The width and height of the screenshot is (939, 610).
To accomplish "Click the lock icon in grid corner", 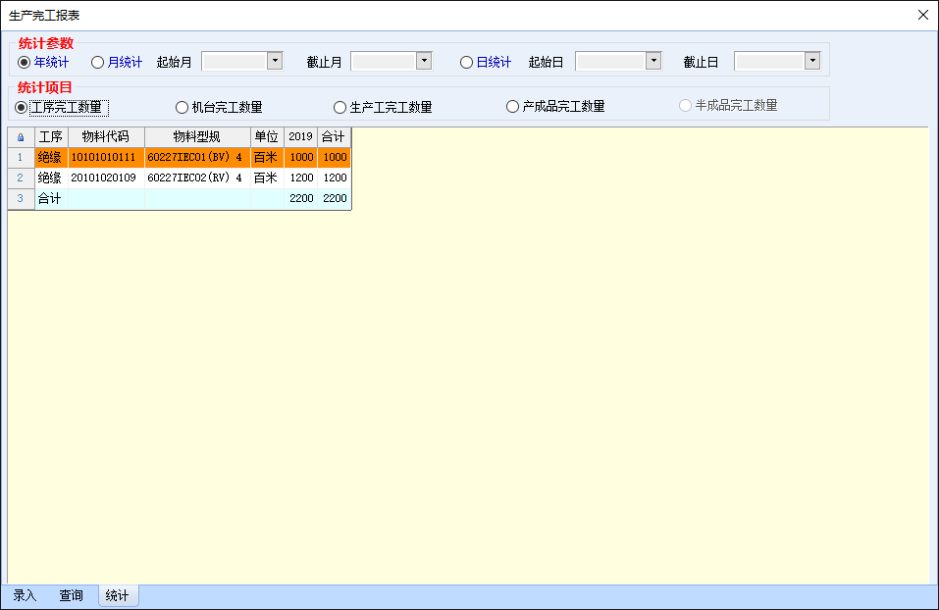I will pos(21,137).
